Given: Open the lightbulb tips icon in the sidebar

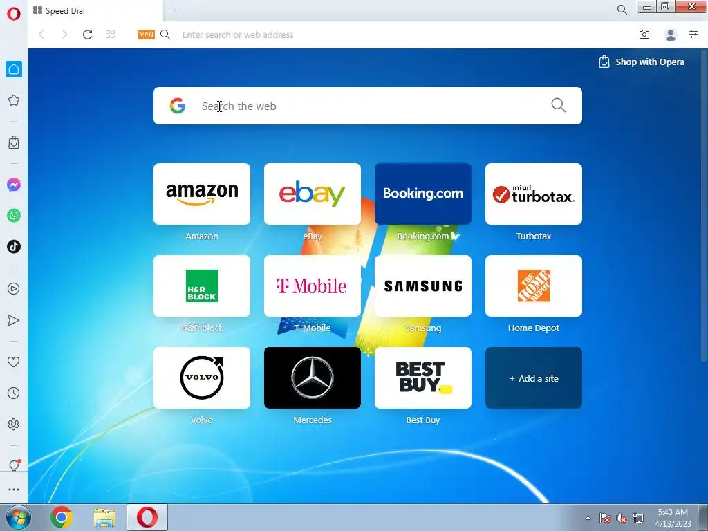Looking at the screenshot, I should coord(14,465).
